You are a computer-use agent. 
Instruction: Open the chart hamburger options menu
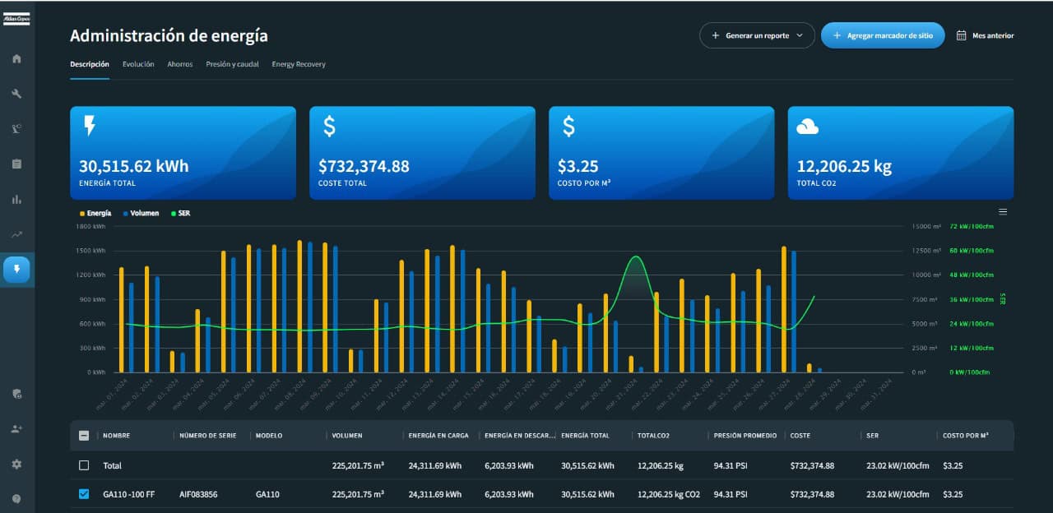point(1002,211)
